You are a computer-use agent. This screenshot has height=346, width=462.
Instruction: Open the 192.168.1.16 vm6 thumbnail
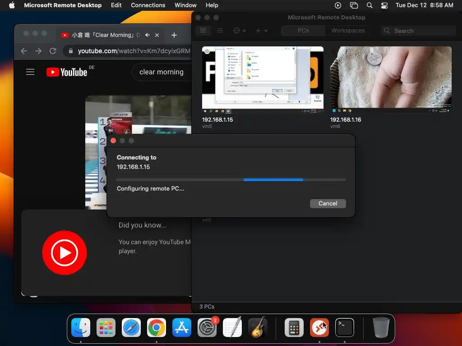pyautogui.click(x=391, y=80)
